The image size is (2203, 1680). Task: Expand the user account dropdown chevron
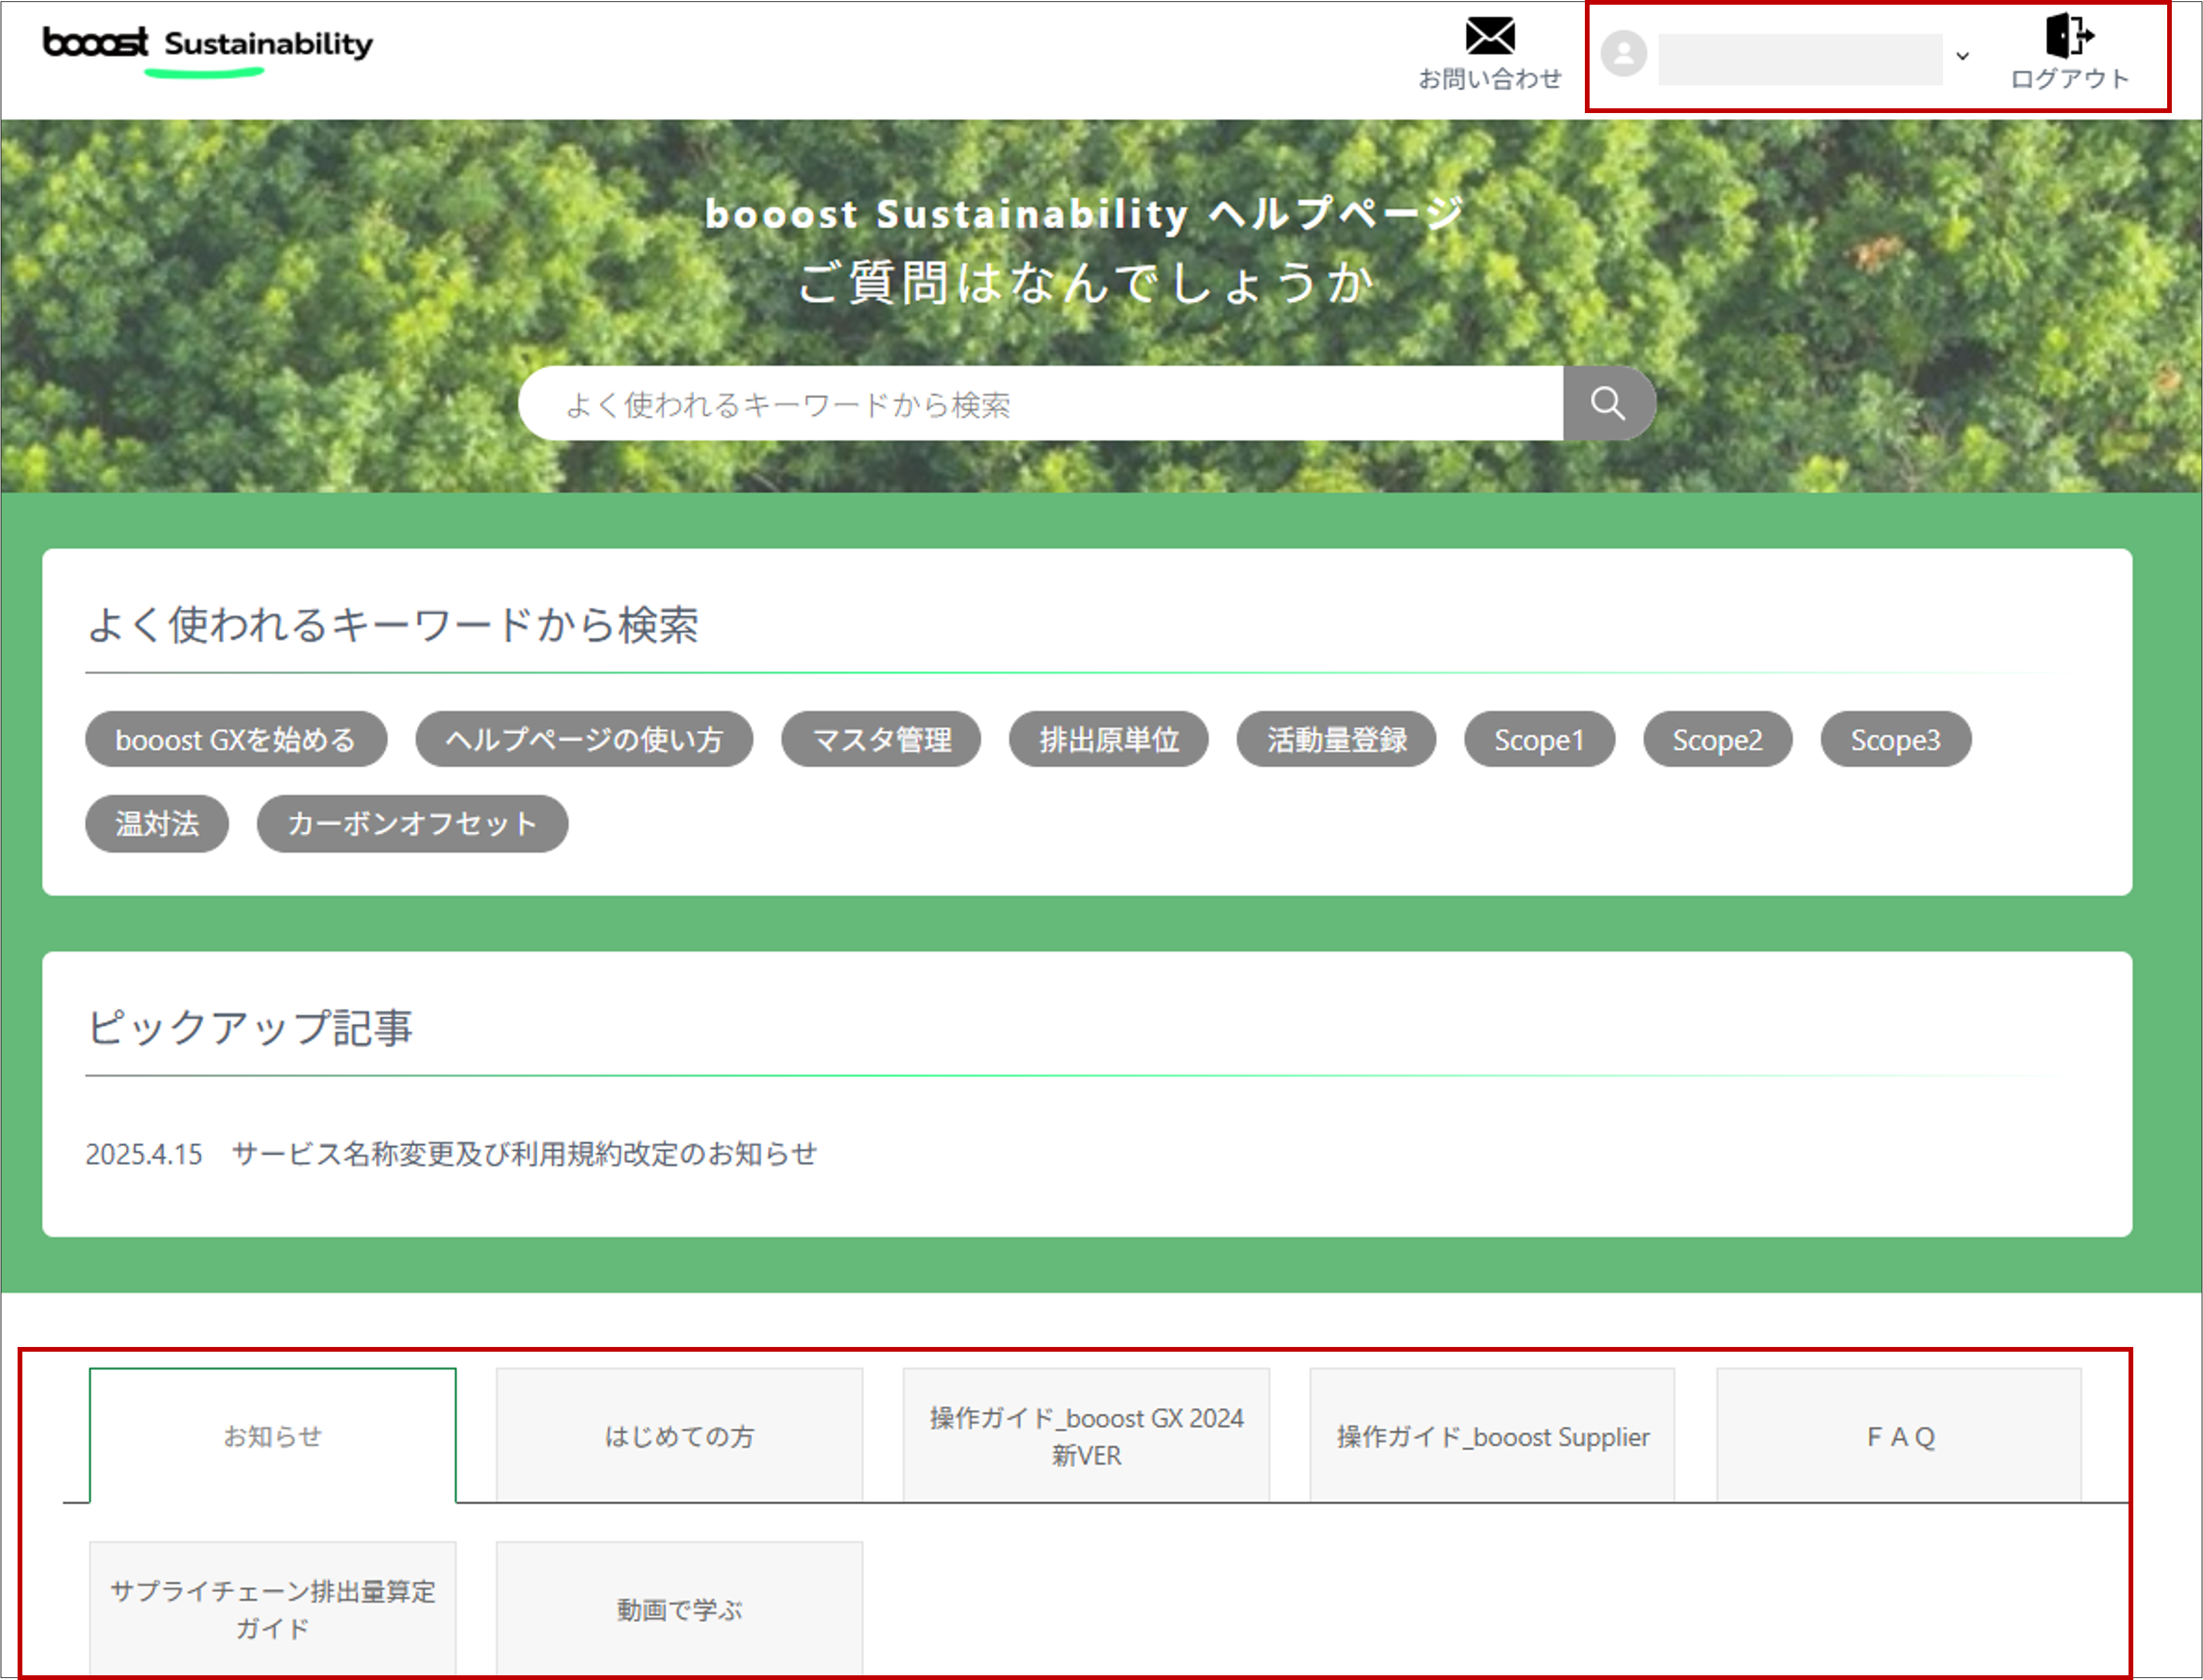pos(1963,56)
